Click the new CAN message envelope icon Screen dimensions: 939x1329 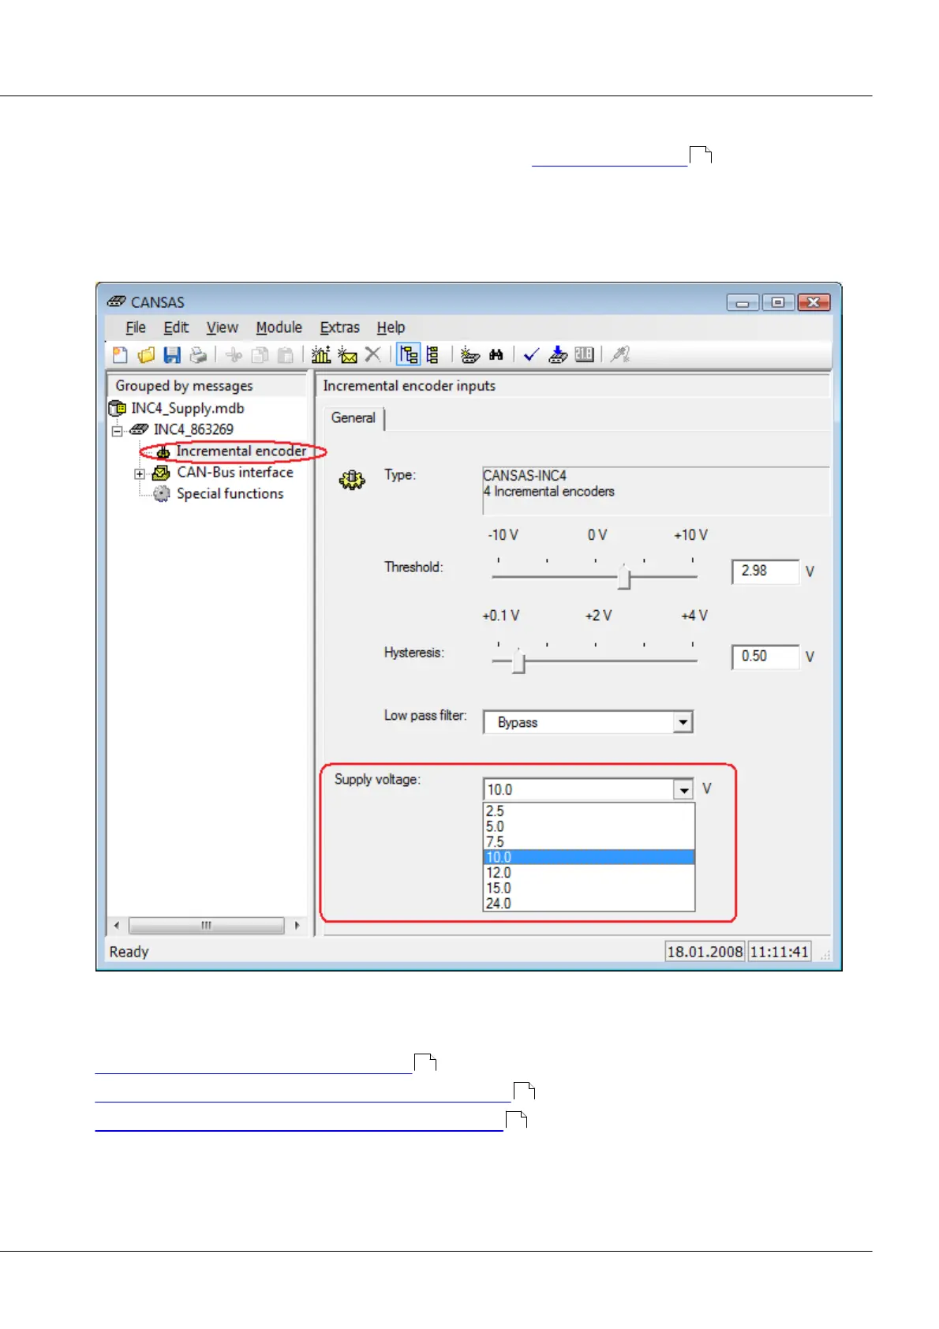click(x=347, y=355)
